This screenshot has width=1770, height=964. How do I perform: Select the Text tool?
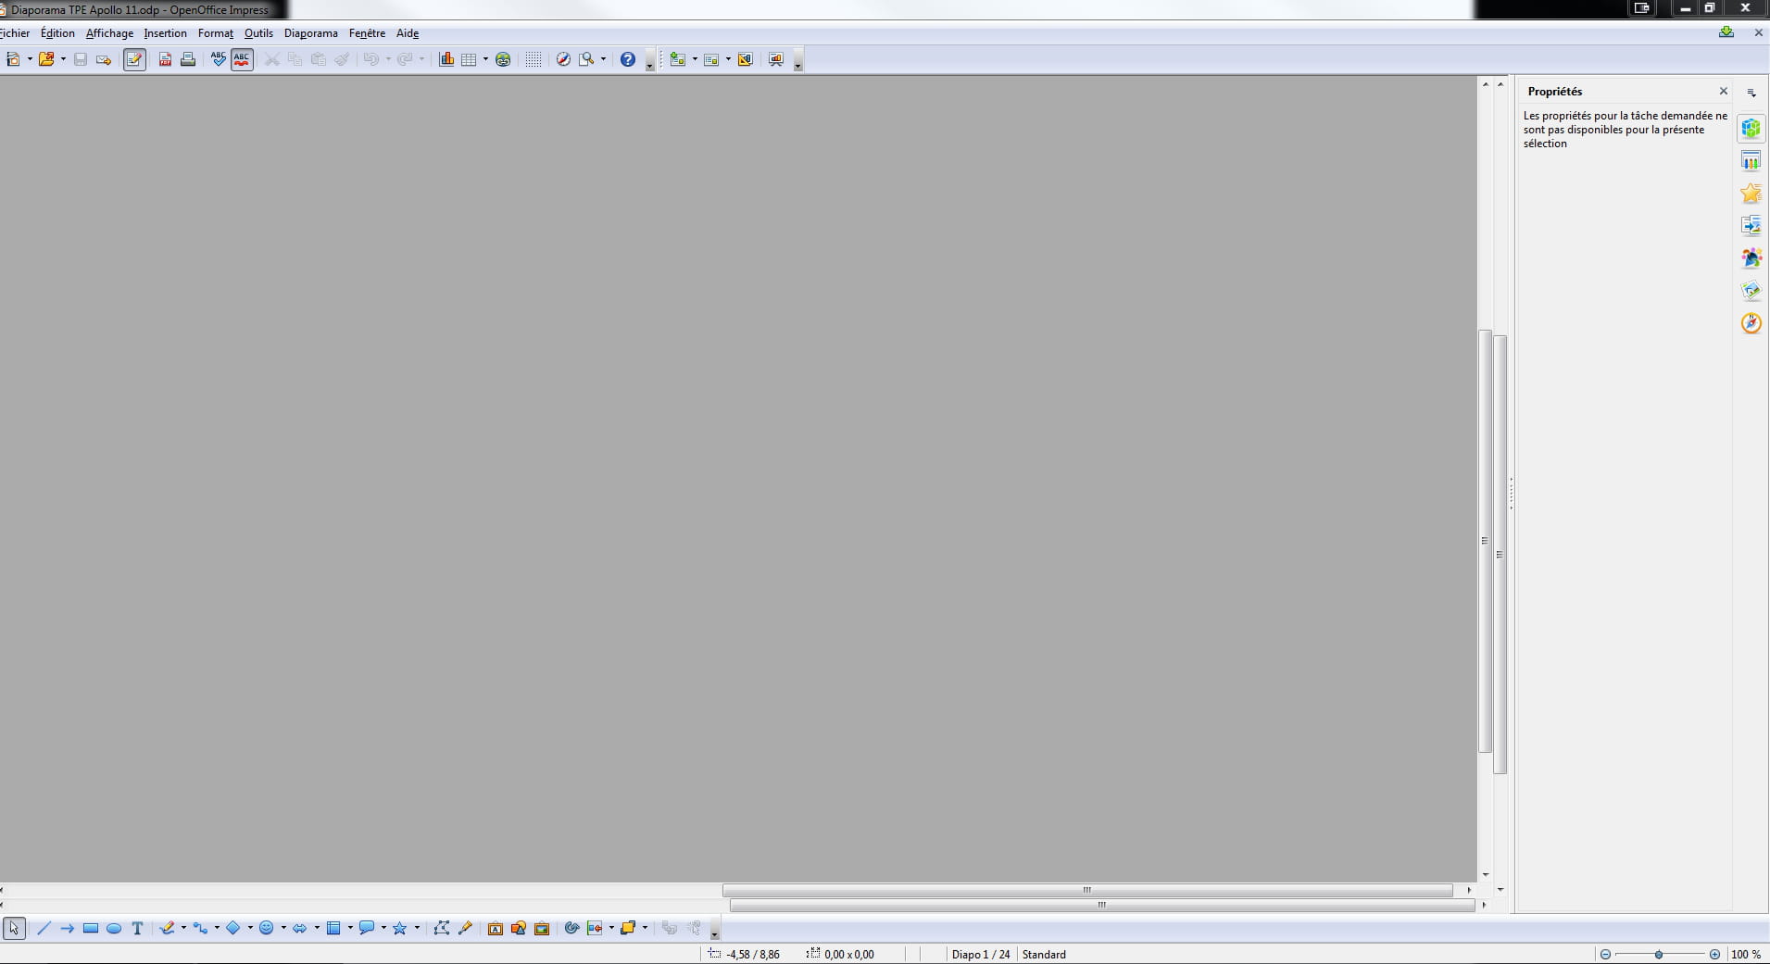point(137,928)
